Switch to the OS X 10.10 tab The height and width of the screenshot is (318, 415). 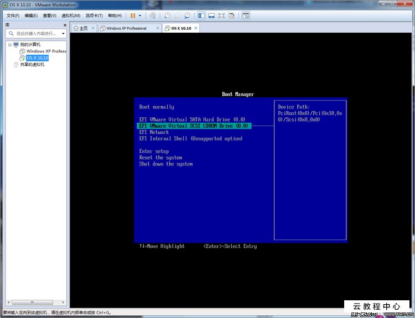point(181,28)
